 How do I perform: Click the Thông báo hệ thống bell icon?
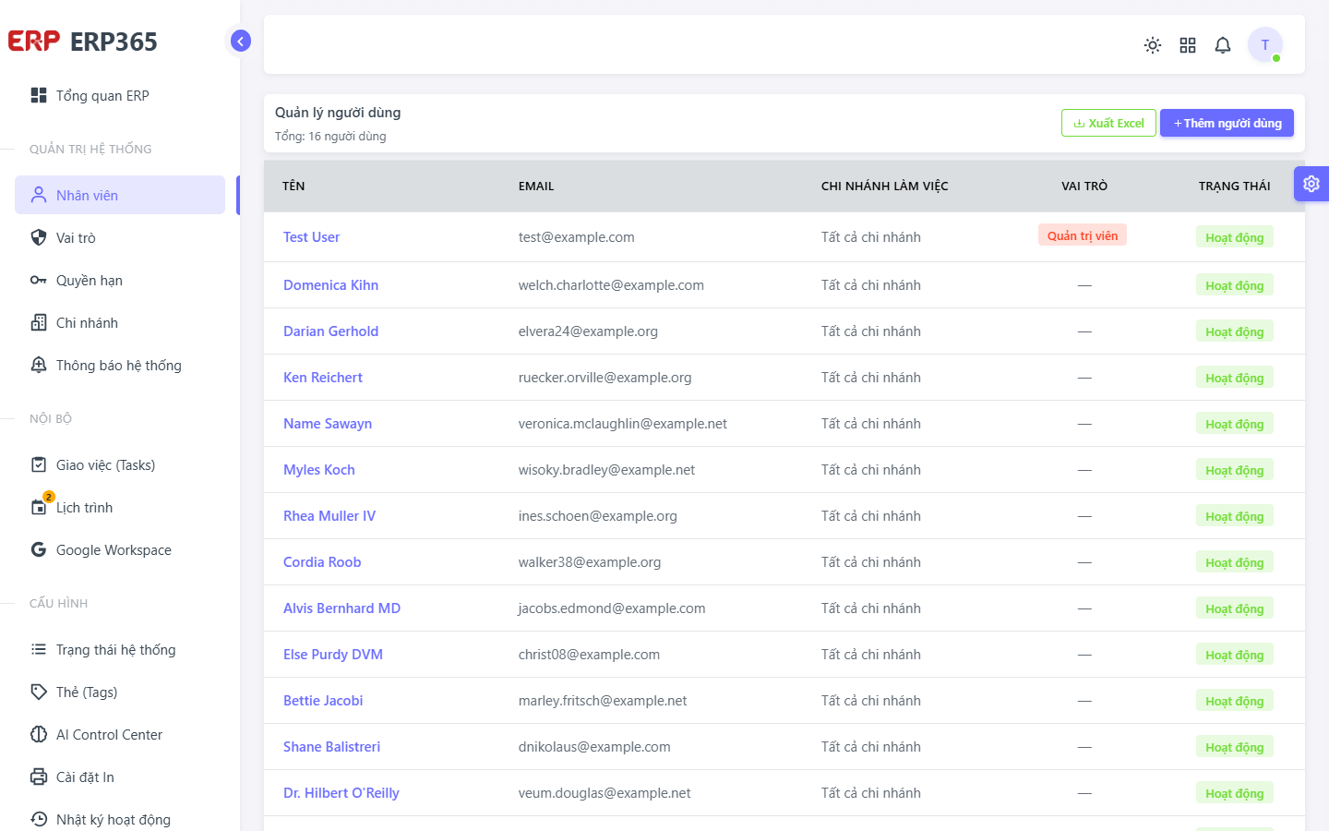[39, 365]
